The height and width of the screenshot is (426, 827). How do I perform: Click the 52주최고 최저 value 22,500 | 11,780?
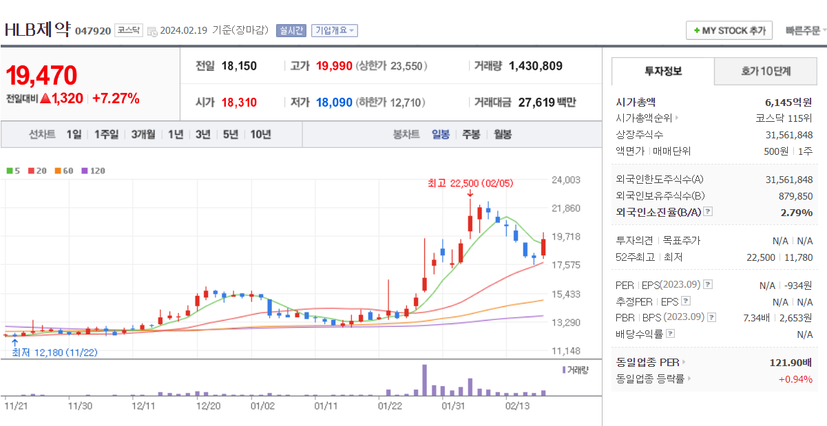(780, 257)
